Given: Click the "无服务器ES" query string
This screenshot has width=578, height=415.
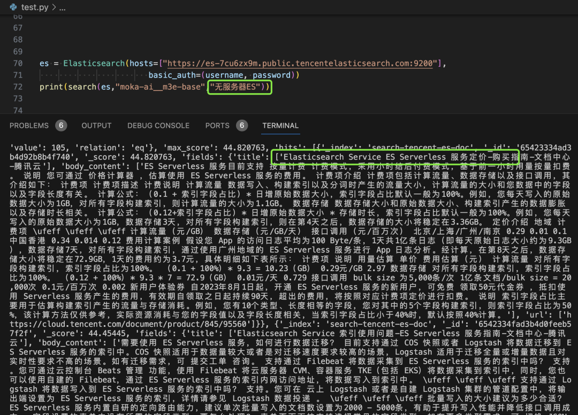Looking at the screenshot, I should click(235, 87).
